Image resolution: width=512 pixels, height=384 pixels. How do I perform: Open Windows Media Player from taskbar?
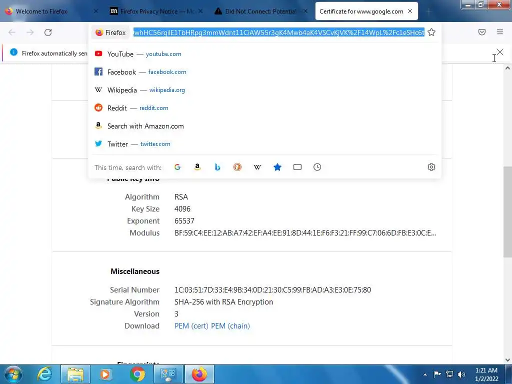point(105,374)
